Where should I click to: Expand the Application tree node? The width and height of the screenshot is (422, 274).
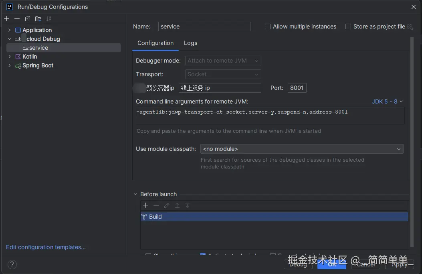point(10,30)
